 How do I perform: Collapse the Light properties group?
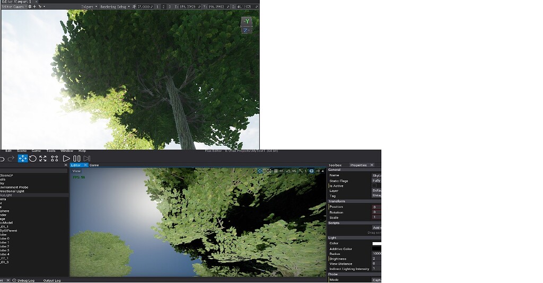coord(354,238)
